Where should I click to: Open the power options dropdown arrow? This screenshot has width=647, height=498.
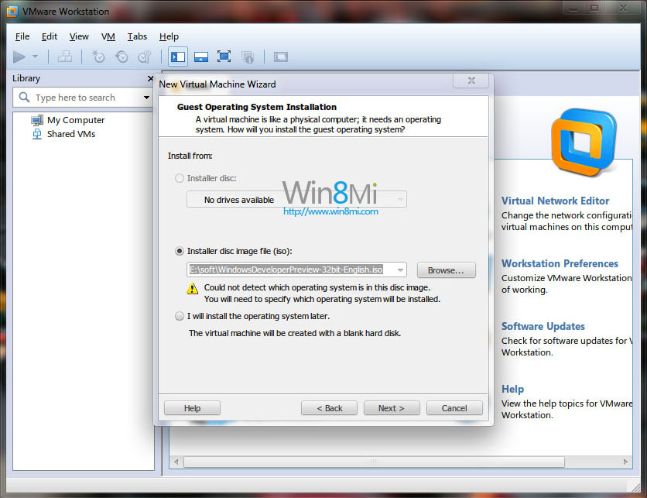click(35, 57)
